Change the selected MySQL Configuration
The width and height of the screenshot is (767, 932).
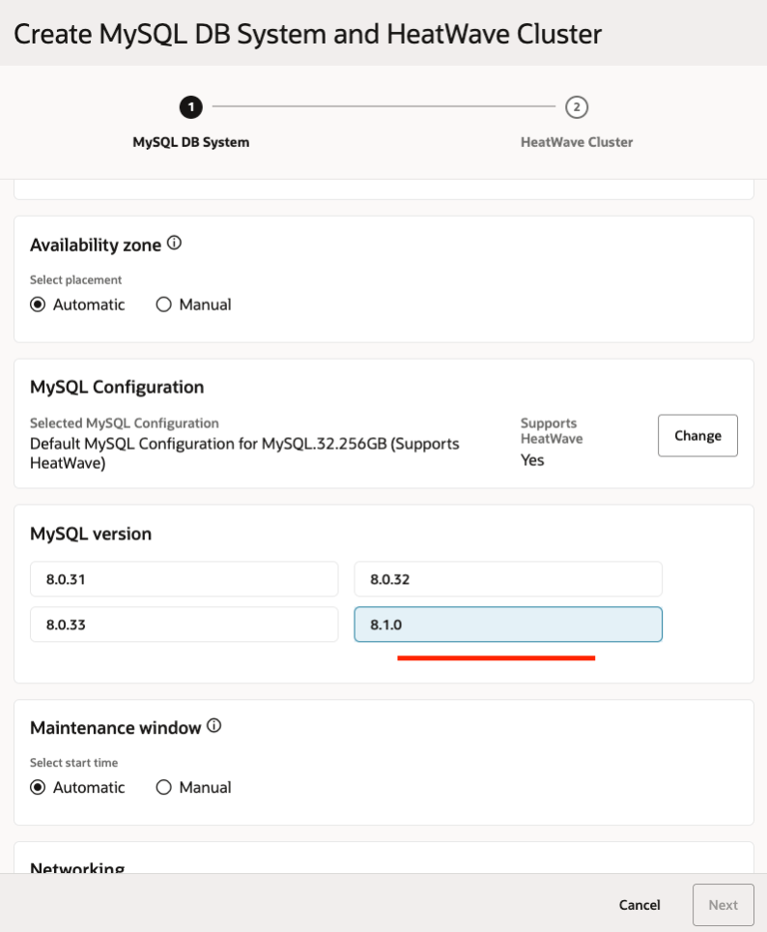[697, 435]
